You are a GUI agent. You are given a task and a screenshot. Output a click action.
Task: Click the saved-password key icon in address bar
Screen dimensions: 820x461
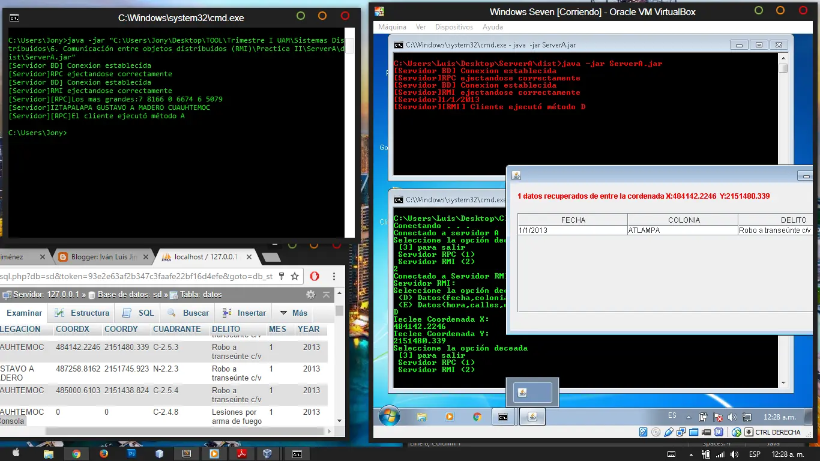[282, 276]
